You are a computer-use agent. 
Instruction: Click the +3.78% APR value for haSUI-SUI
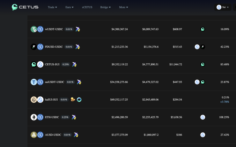[225, 102]
